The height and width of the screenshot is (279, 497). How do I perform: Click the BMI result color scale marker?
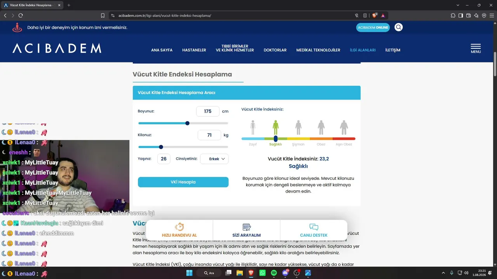[276, 138]
